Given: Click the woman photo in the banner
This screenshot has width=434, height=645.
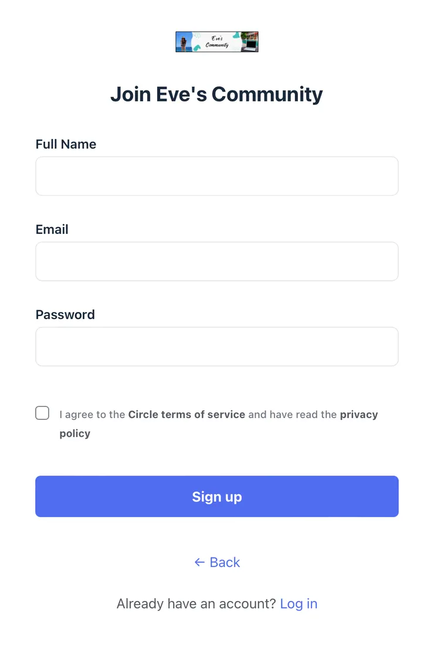Looking at the screenshot, I should tap(183, 42).
